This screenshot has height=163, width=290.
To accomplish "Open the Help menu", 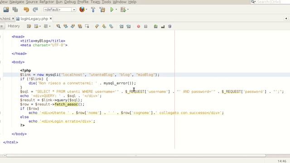I will pyautogui.click(x=132, y=2).
